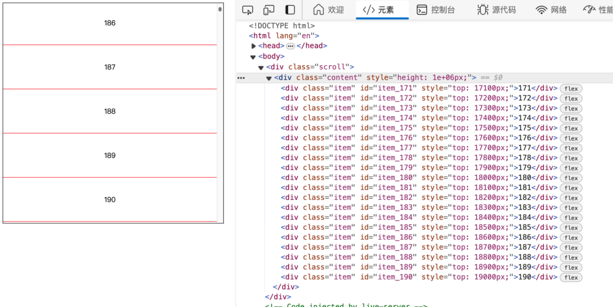Select the item_176 div row
The image size is (613, 307).
tap(419, 138)
